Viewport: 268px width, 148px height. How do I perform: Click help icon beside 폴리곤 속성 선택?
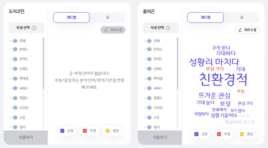tap(168, 28)
